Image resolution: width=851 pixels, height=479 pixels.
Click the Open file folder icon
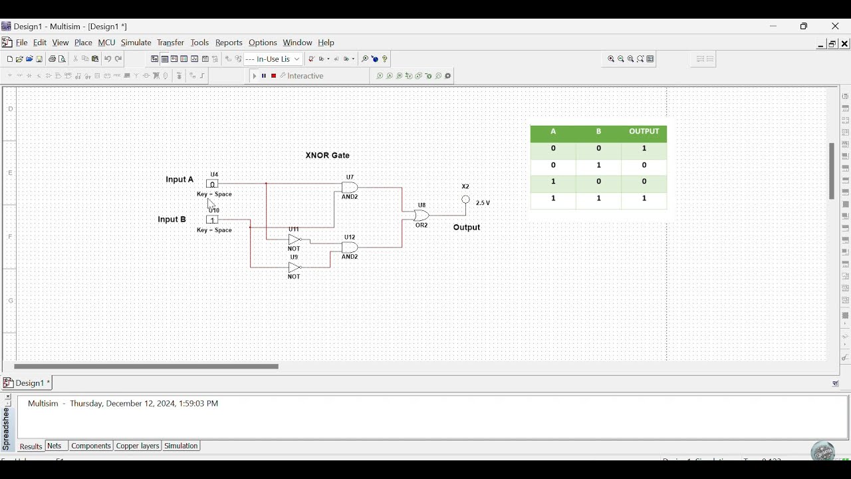point(19,59)
